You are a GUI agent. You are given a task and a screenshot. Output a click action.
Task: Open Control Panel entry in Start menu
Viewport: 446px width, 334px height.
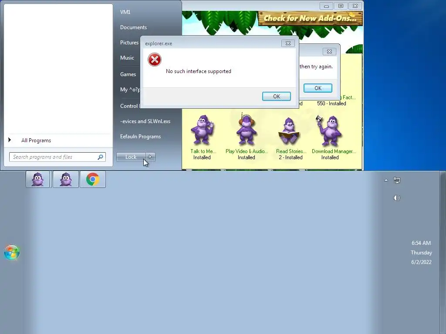point(130,106)
